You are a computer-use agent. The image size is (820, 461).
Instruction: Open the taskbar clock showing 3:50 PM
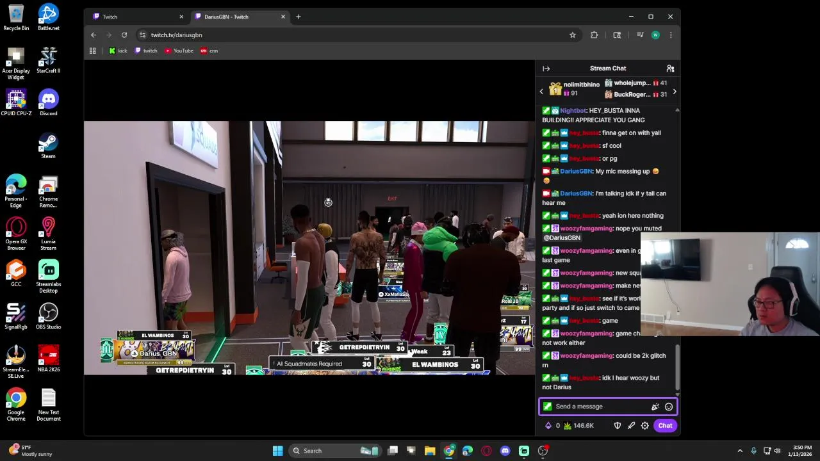802,451
